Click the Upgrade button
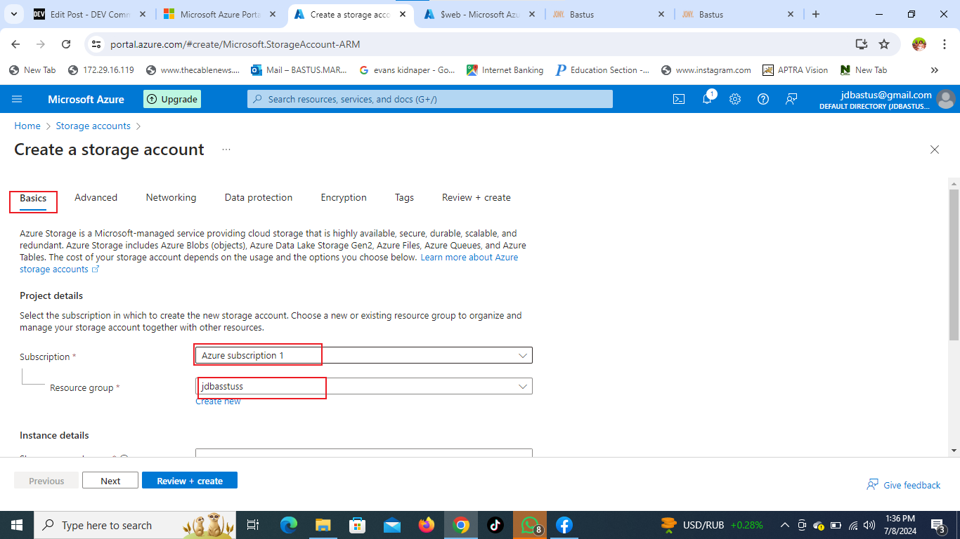The height and width of the screenshot is (539, 960). tap(172, 99)
